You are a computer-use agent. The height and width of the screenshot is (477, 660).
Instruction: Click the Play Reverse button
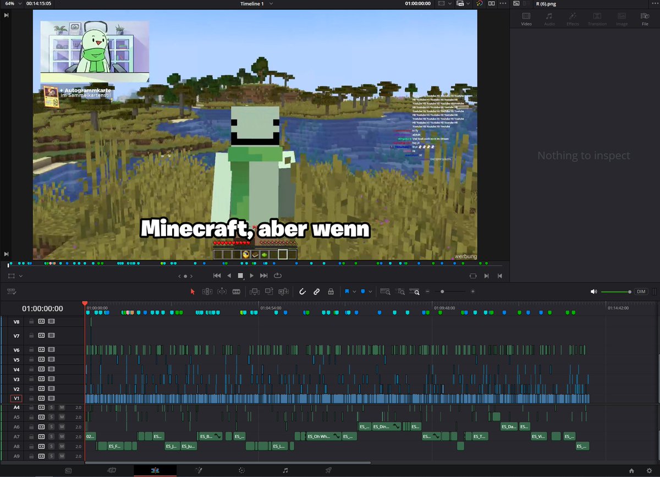click(x=229, y=276)
